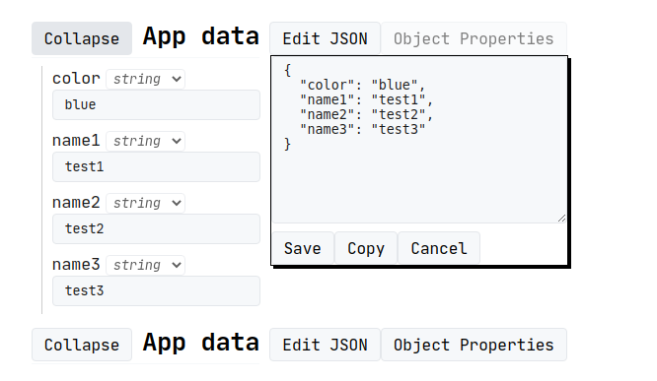Click the greyed Object Properties button at top
The height and width of the screenshot is (381, 657).
(474, 38)
